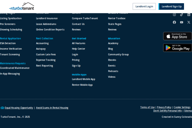Open the Education section heading
Viewport: 192px width, 128px height.
[114, 38]
